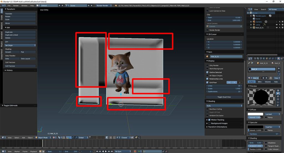Image resolution: width=284 pixels, height=153 pixels.
Task: Open the Material properties tab icon
Action: click(279, 59)
